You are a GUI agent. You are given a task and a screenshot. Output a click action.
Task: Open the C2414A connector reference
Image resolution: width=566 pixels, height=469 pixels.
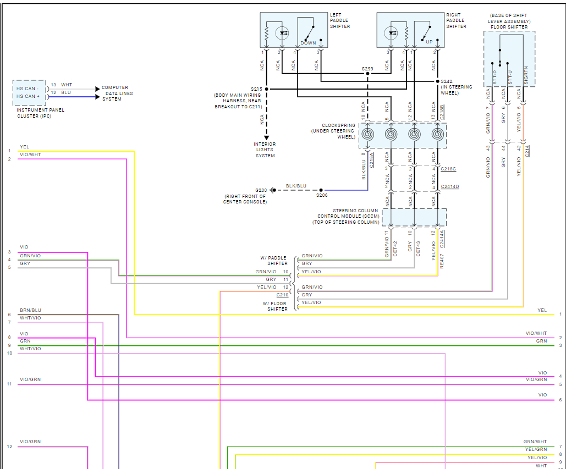pyautogui.click(x=442, y=239)
